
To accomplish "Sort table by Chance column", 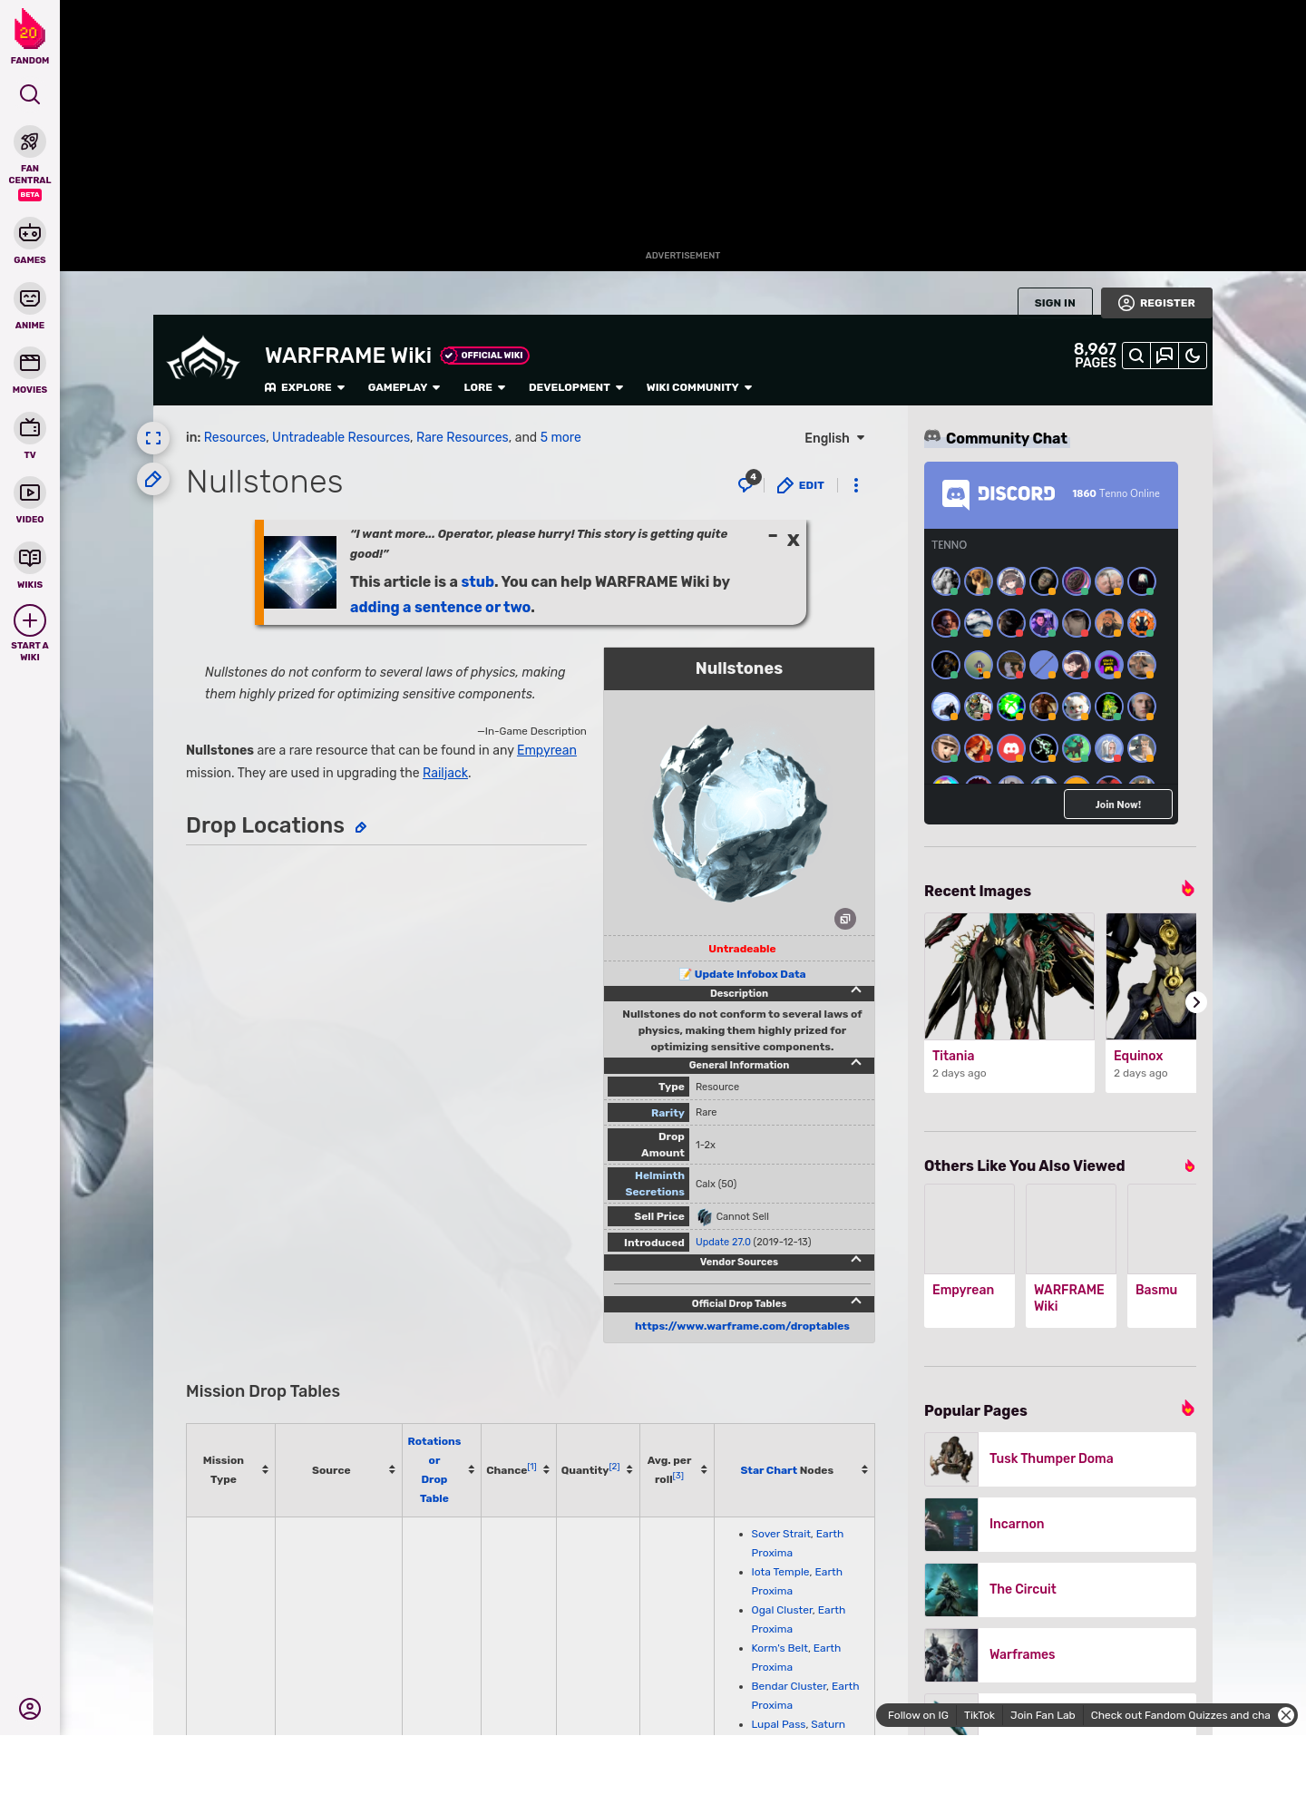I will (x=546, y=1469).
